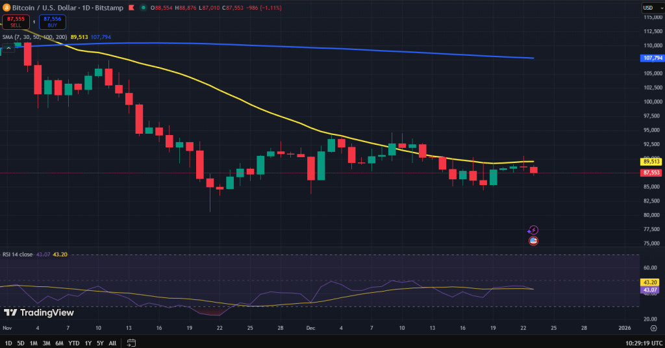Collapse the indicator legend chevron
The image size is (665, 348).
click(8, 48)
